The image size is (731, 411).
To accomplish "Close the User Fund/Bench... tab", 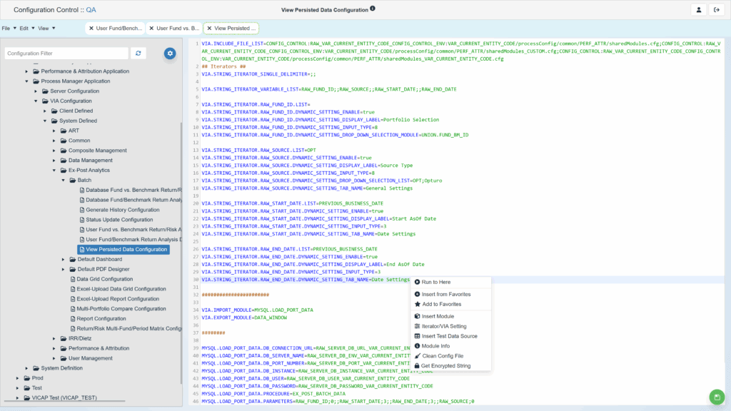I will 91,29.
